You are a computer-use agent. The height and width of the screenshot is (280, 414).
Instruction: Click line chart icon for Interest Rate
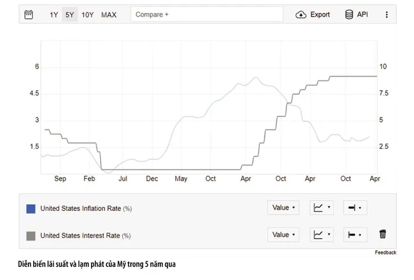318,235
